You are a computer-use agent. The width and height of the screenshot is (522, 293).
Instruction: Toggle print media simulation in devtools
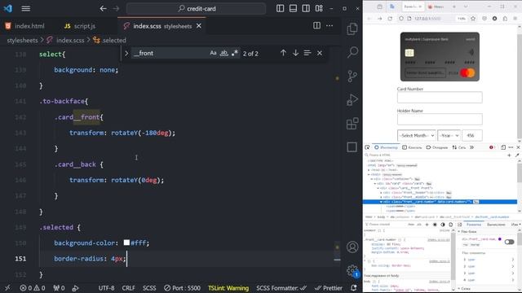[451, 225]
